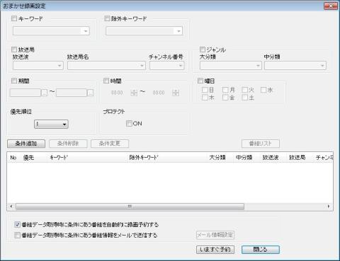Tick the ジャンル checkbox
340x261 pixels.
(x=203, y=50)
